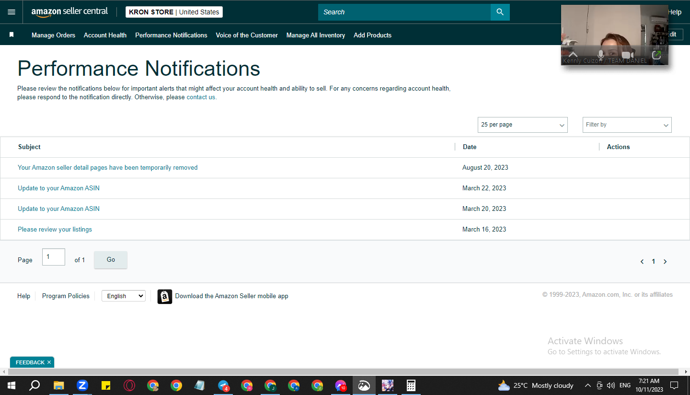This screenshot has width=690, height=395.
Task: Go to next page with right chevron
Action: [x=665, y=262]
